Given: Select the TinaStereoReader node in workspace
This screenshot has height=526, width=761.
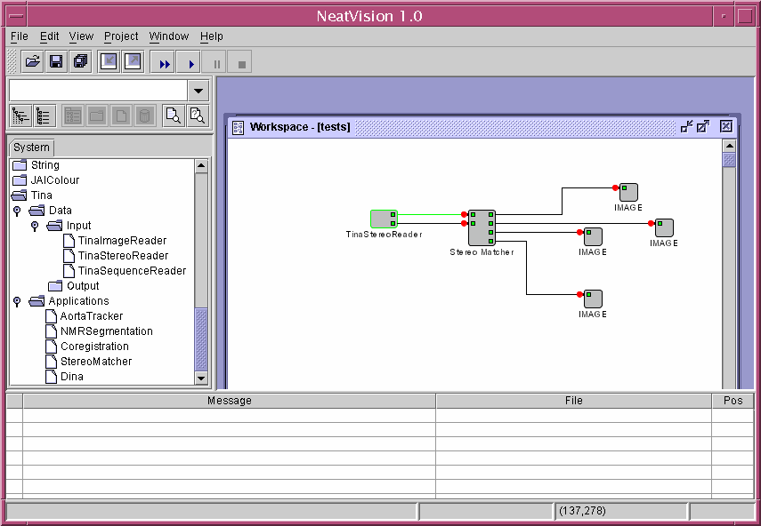Looking at the screenshot, I should pyautogui.click(x=384, y=219).
